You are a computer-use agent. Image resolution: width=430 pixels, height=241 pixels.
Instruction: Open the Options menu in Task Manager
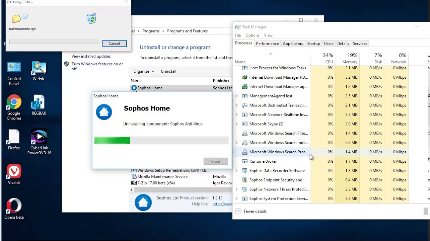(x=252, y=35)
